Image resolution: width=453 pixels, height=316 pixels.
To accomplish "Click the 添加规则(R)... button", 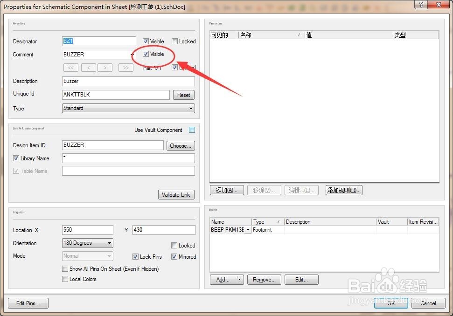I will pos(344,190).
